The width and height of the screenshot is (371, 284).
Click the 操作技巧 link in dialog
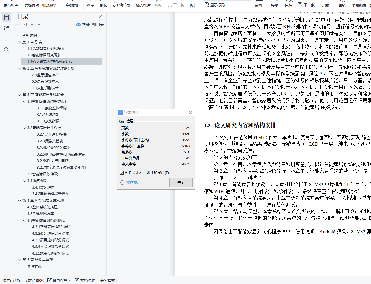130,183
